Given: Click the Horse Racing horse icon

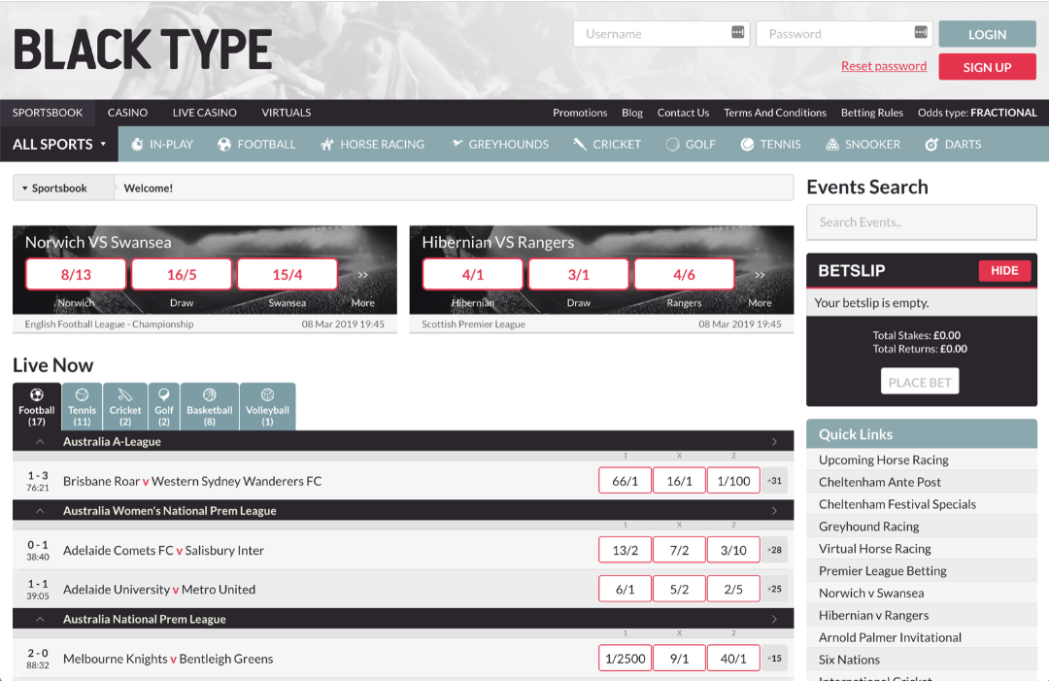Looking at the screenshot, I should 327,145.
